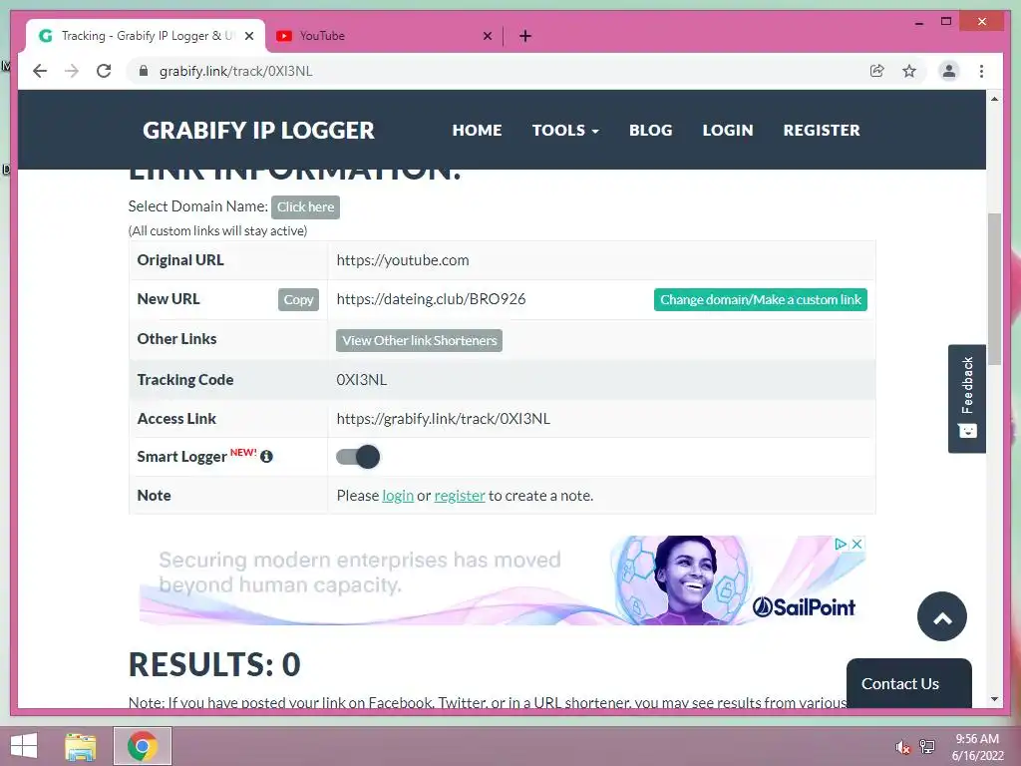Bookmark this page with the star icon

coord(909,71)
